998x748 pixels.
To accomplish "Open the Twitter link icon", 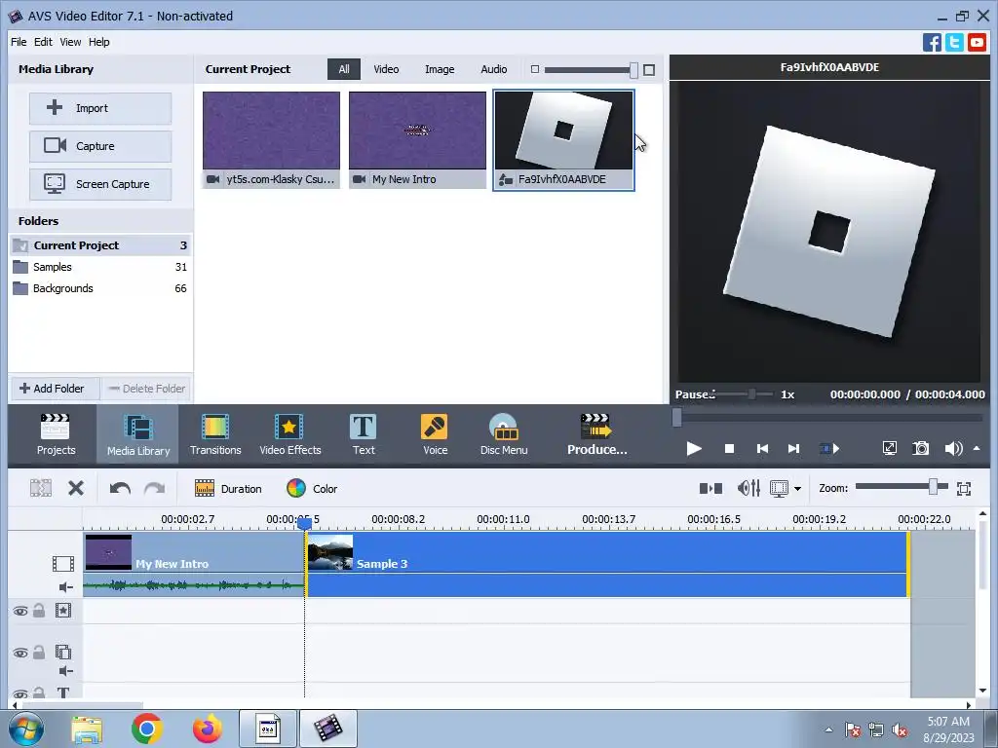I will (954, 43).
